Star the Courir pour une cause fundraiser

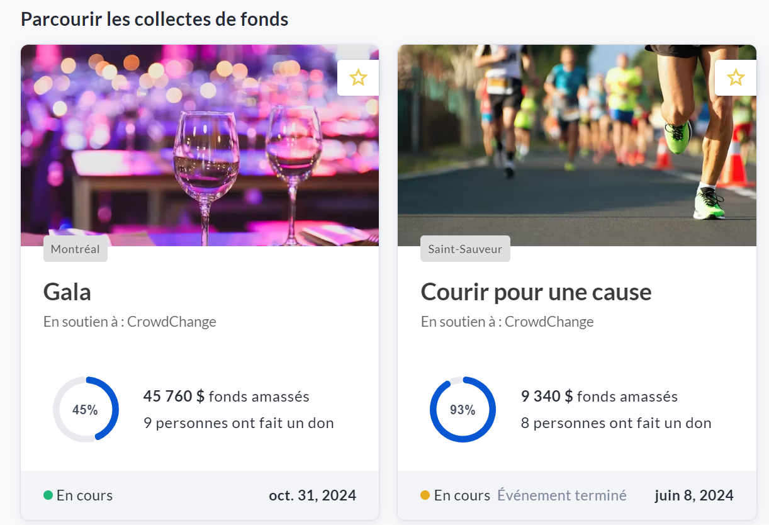(x=736, y=77)
